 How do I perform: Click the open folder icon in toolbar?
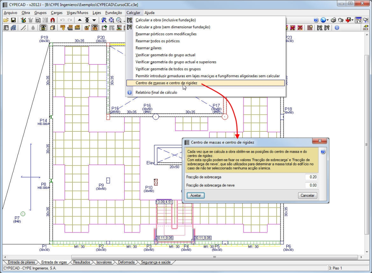point(6,20)
